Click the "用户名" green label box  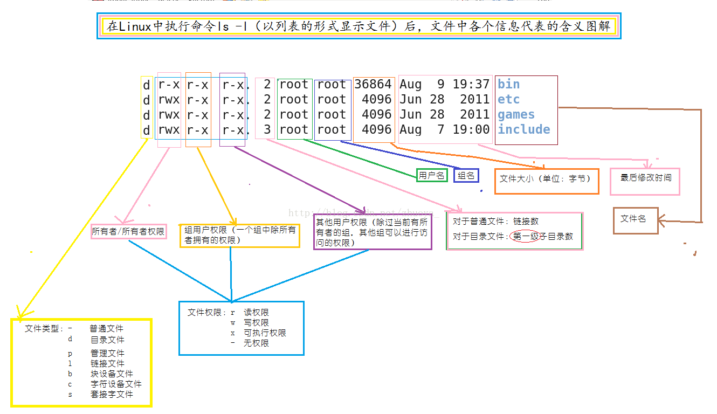[431, 175]
